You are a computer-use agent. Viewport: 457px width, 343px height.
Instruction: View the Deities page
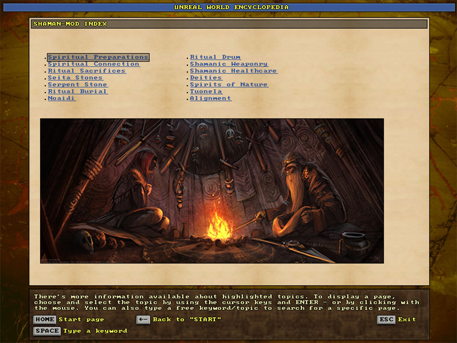[206, 78]
